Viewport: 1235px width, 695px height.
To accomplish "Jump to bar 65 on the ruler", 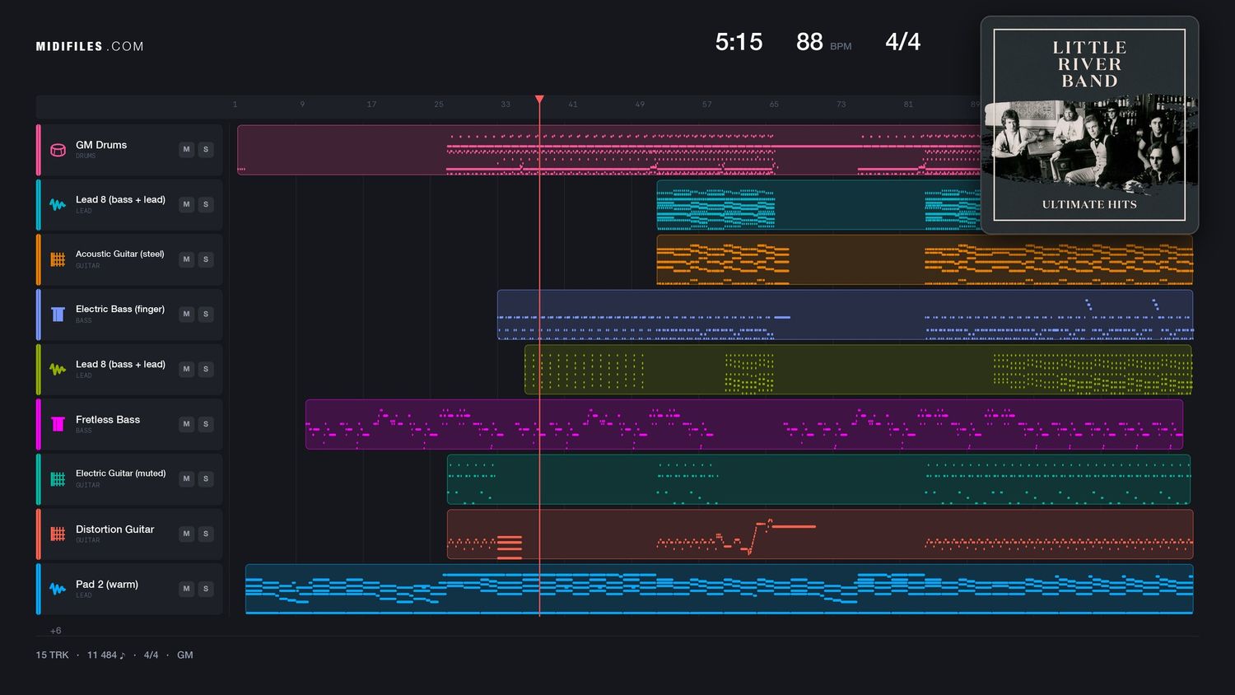I will (774, 105).
